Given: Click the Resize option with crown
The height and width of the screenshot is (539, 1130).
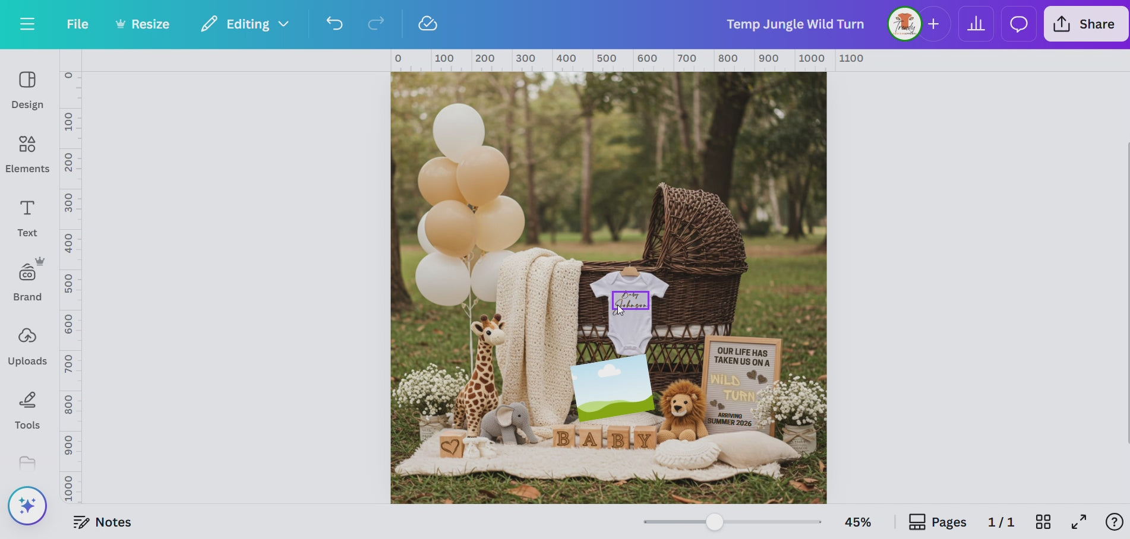Looking at the screenshot, I should click(143, 24).
